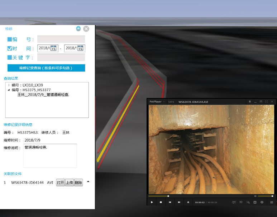Open the end date calendar picker
The height and width of the screenshot is (217, 277).
(80, 48)
